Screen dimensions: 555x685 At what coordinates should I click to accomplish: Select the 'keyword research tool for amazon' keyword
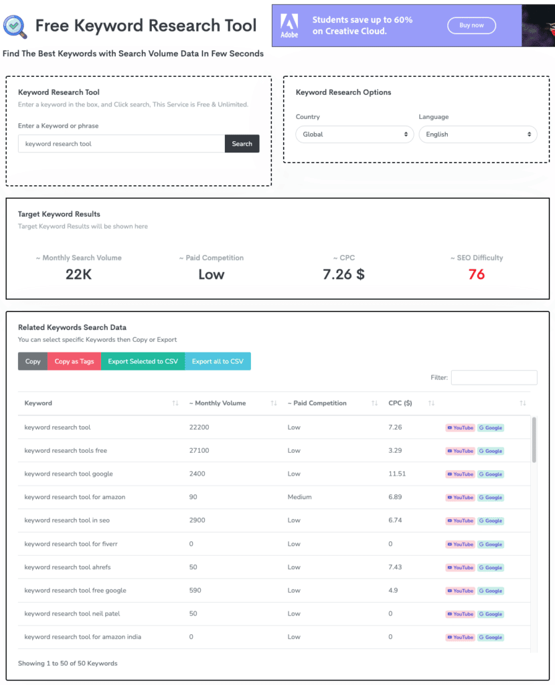coord(75,497)
